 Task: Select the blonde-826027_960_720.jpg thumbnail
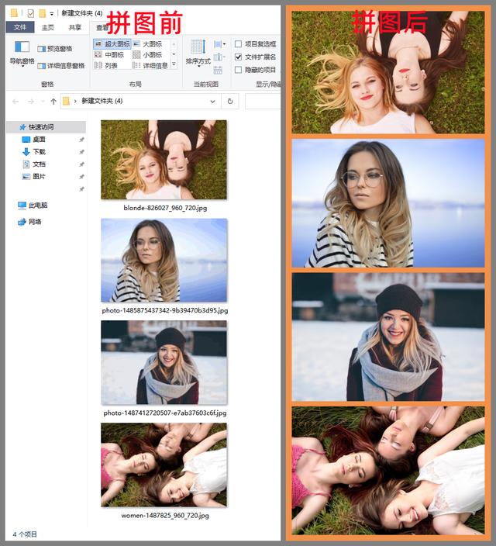pos(164,160)
